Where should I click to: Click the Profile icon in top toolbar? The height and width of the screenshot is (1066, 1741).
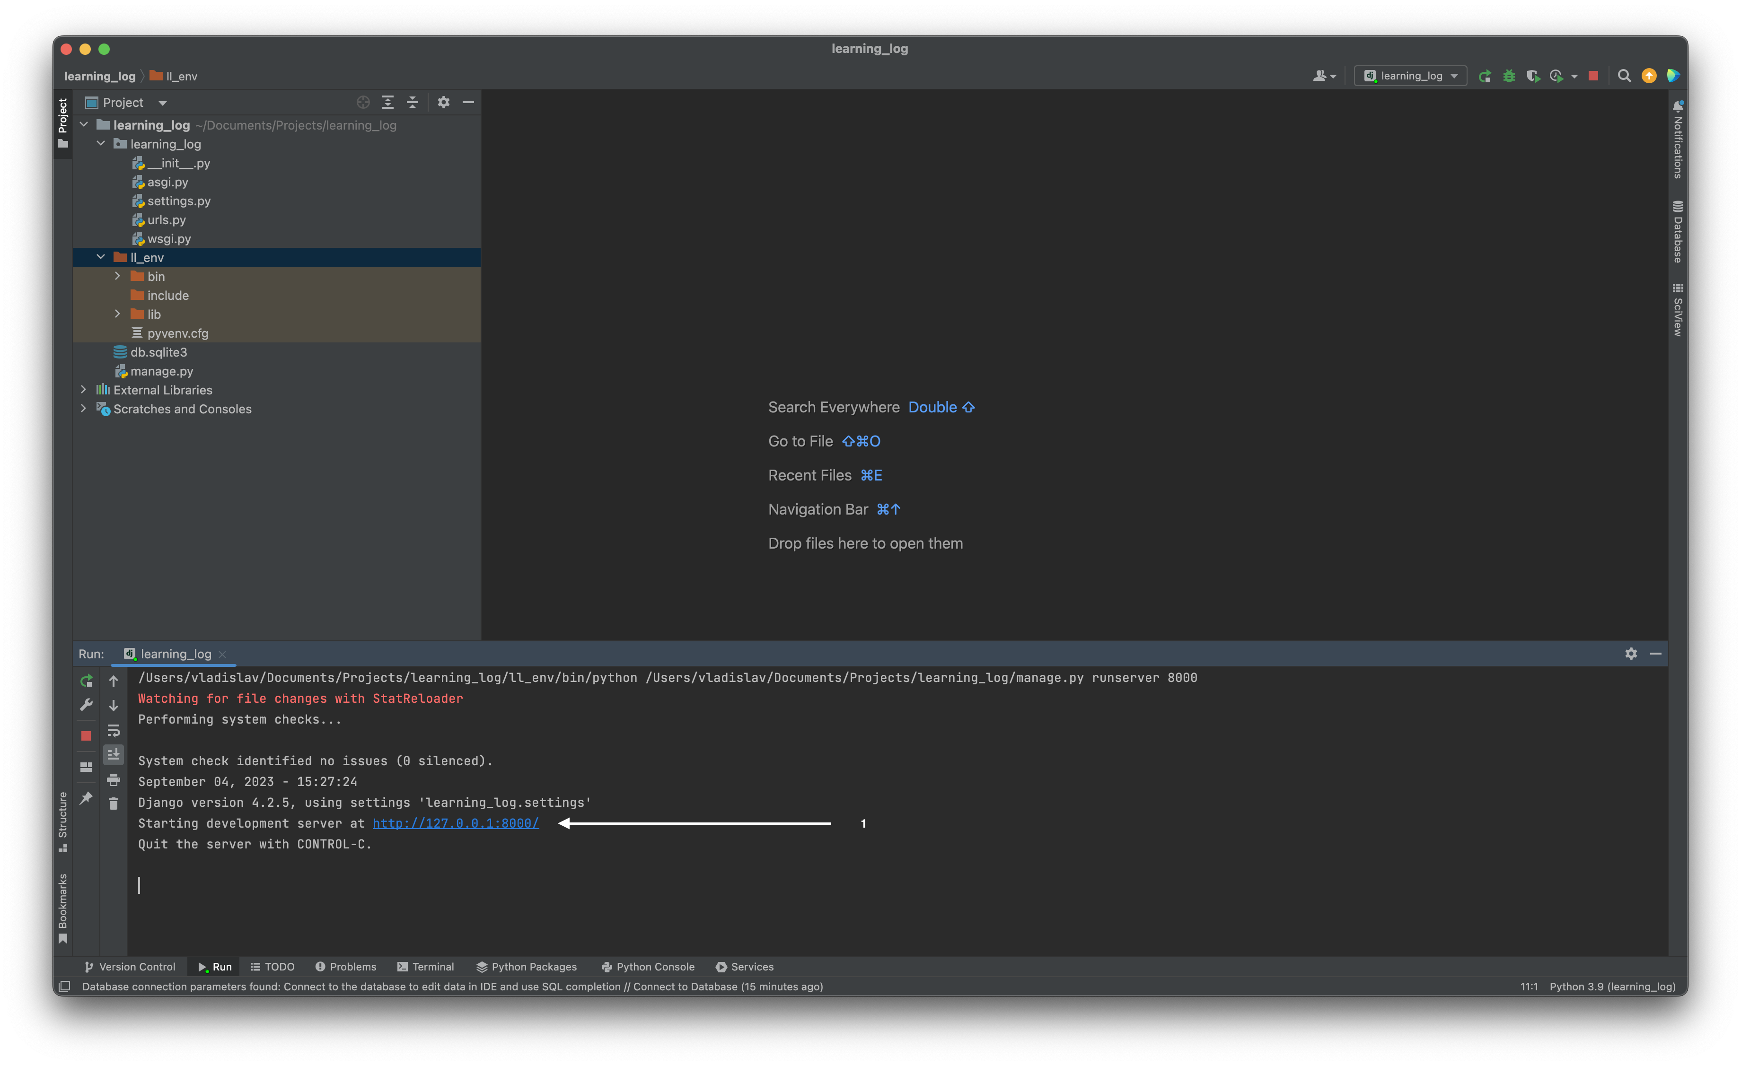(1556, 76)
